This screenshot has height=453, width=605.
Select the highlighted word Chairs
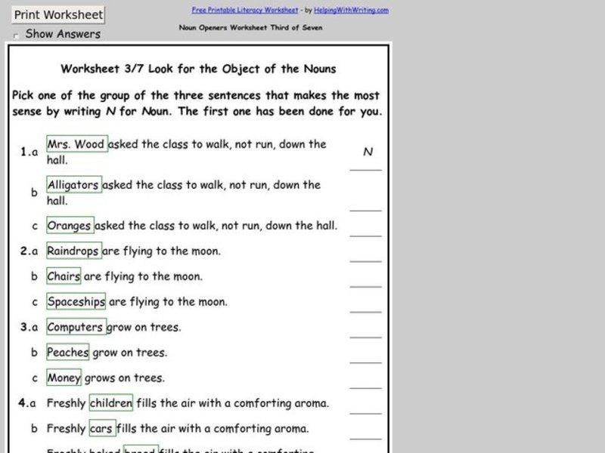coord(64,277)
